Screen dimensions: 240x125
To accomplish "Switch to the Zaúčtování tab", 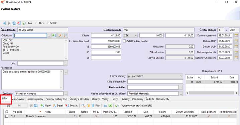I will 18,99.
